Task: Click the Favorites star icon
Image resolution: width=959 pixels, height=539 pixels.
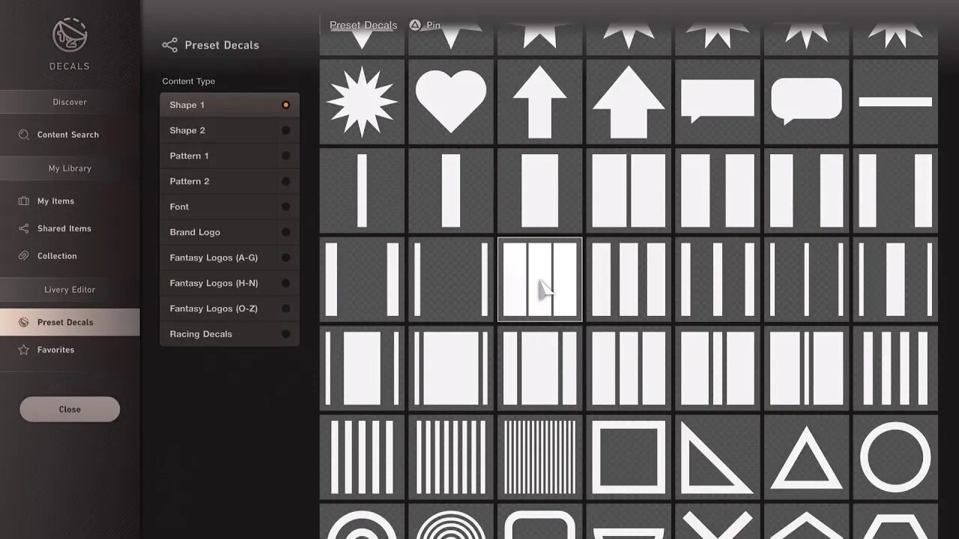Action: click(x=23, y=350)
